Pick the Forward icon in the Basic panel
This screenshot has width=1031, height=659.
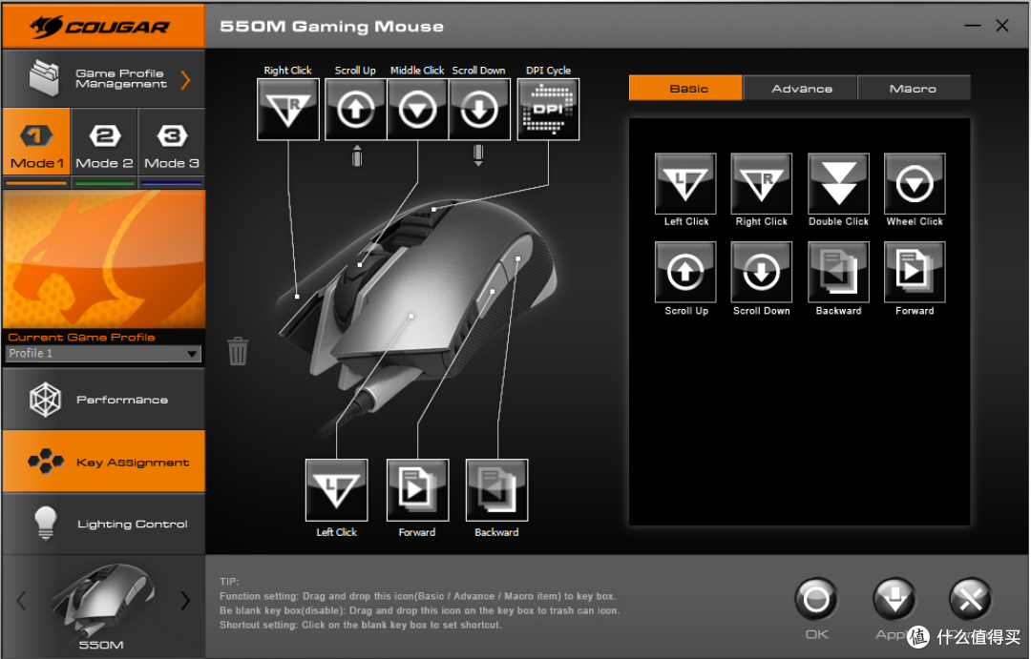pyautogui.click(x=915, y=272)
